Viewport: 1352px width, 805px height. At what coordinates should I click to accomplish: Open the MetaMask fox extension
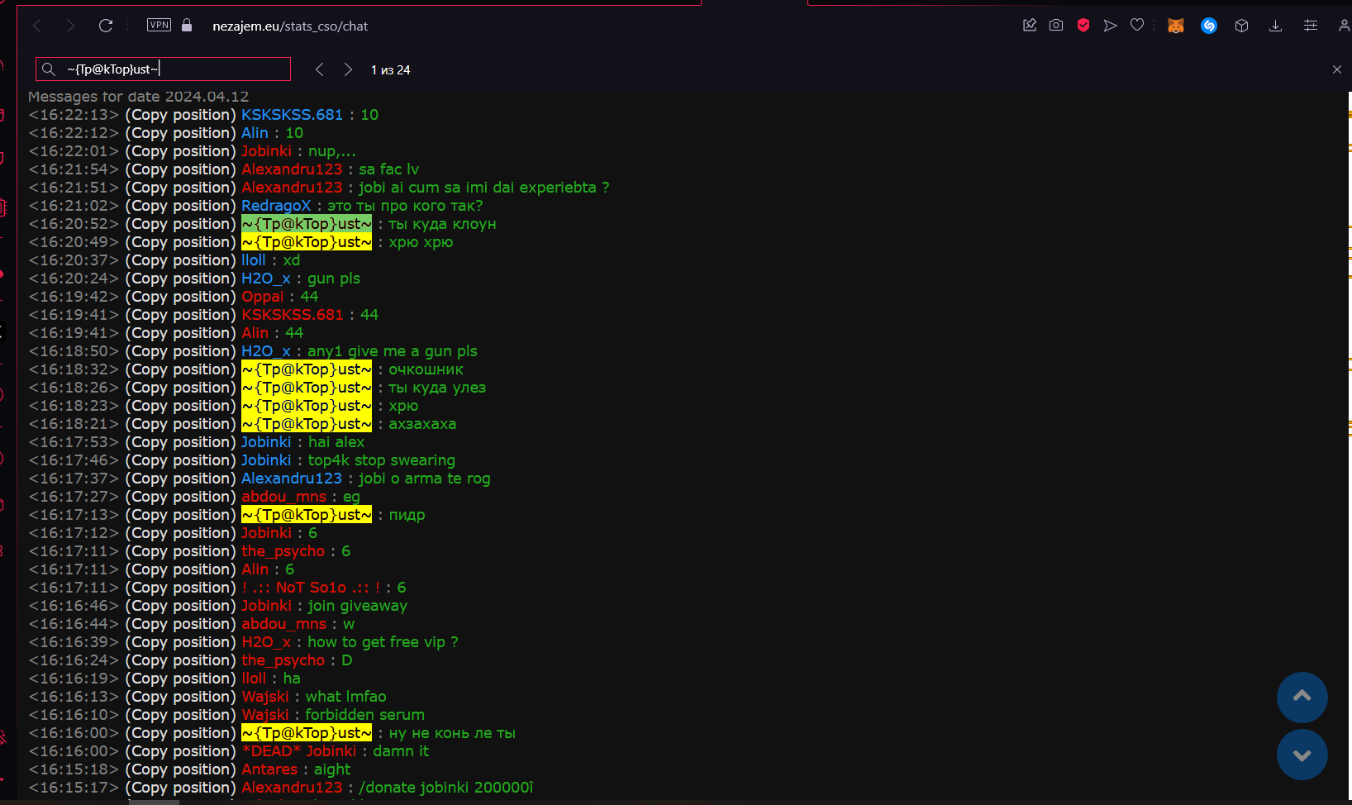pyautogui.click(x=1175, y=26)
